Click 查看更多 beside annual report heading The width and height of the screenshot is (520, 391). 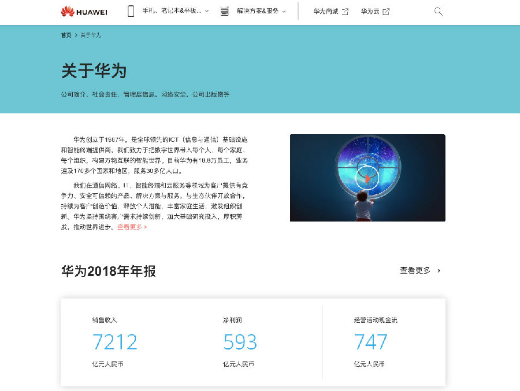[415, 271]
